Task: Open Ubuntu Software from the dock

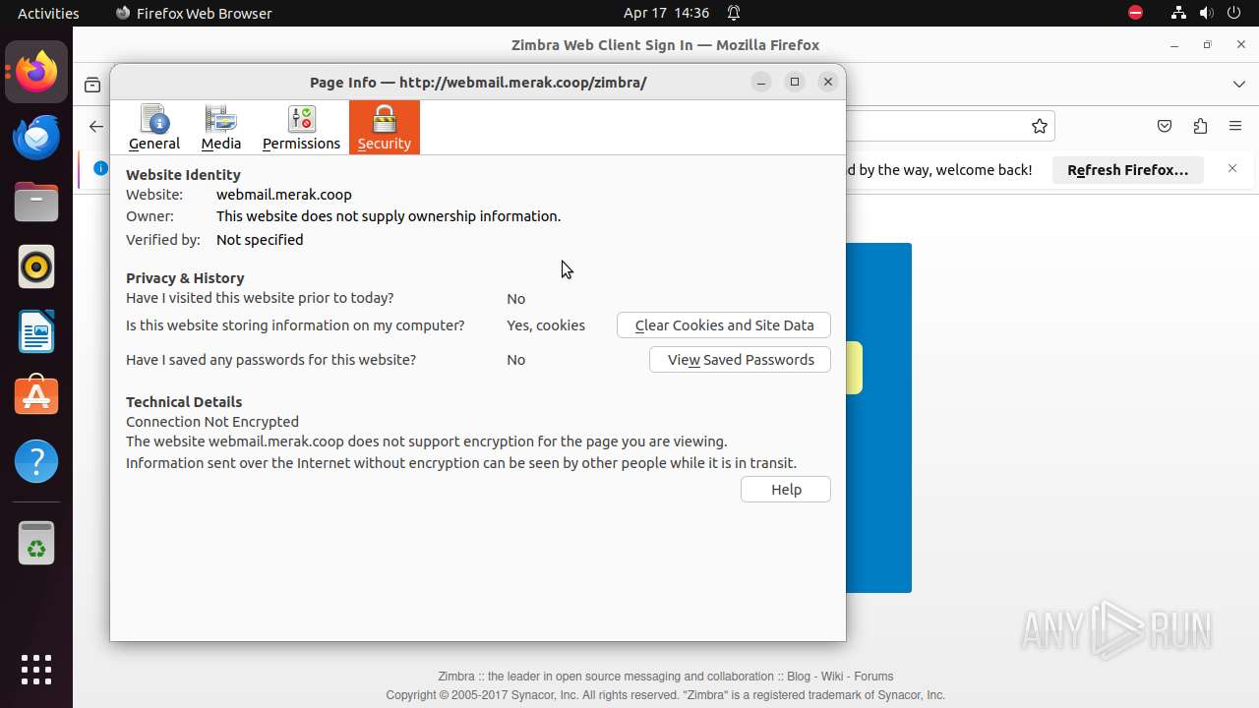Action: tap(36, 397)
